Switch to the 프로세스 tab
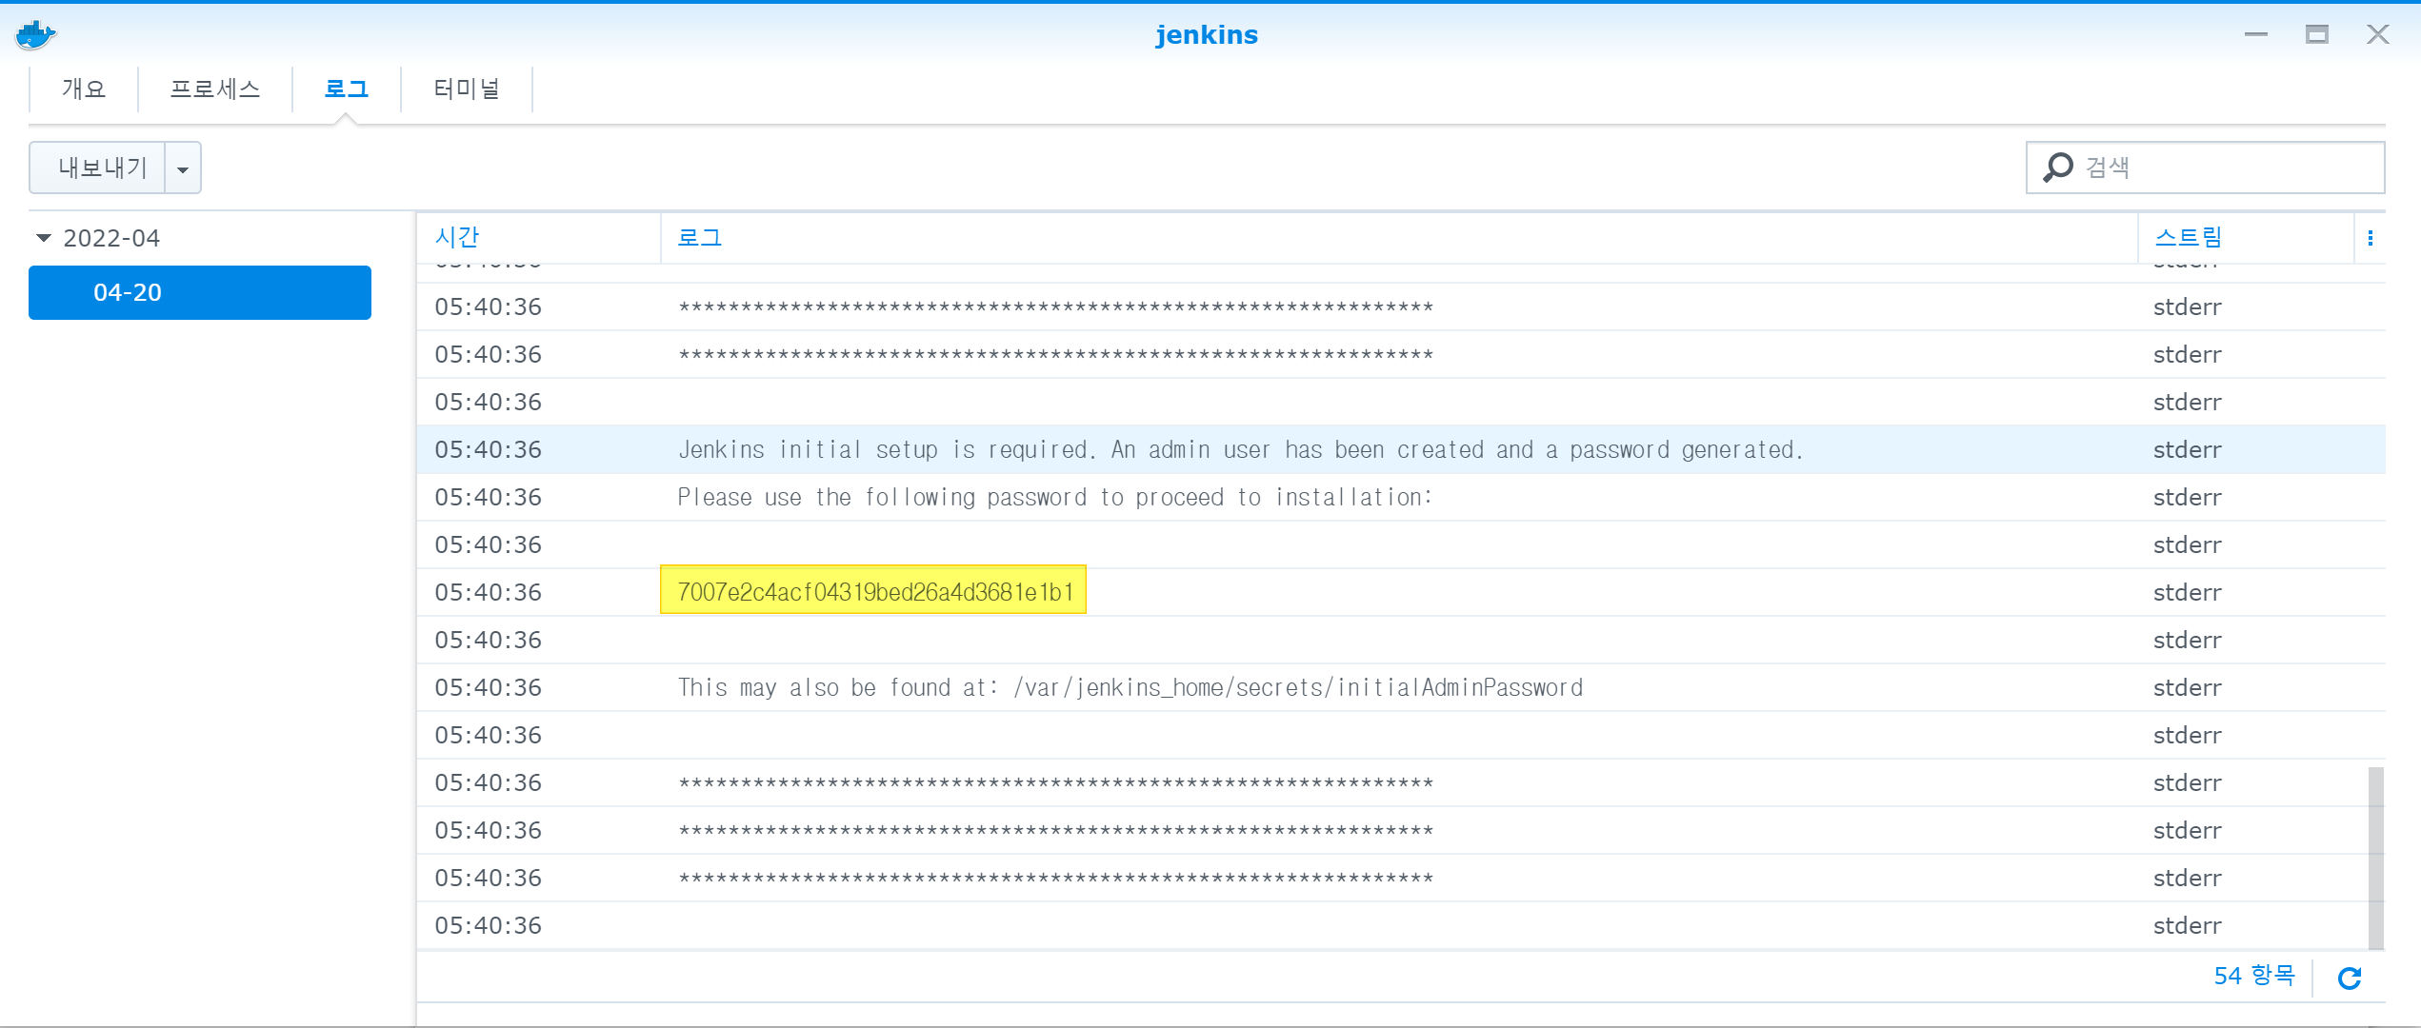The height and width of the screenshot is (1028, 2421). point(215,89)
